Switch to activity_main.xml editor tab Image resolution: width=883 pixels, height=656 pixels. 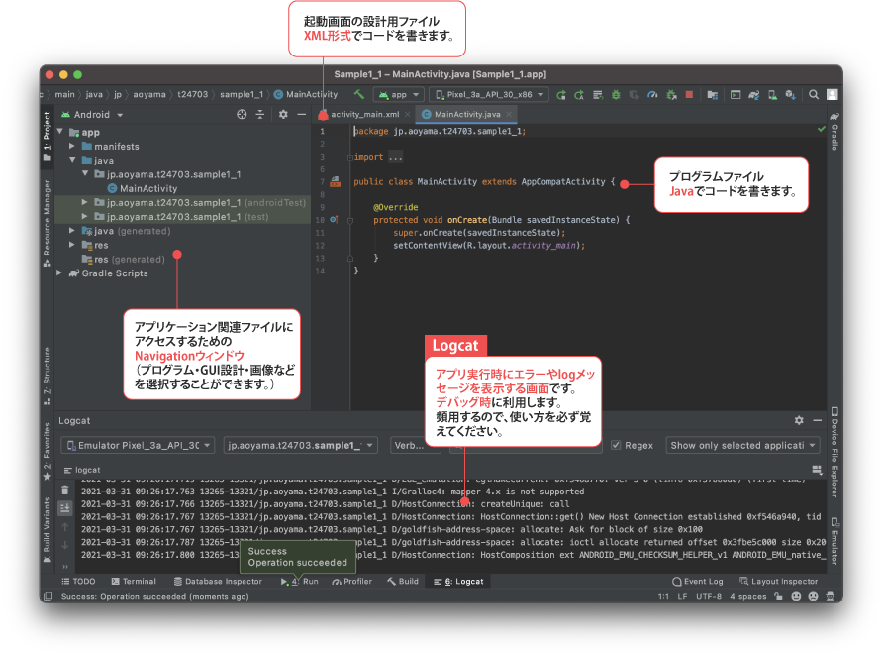pos(364,114)
